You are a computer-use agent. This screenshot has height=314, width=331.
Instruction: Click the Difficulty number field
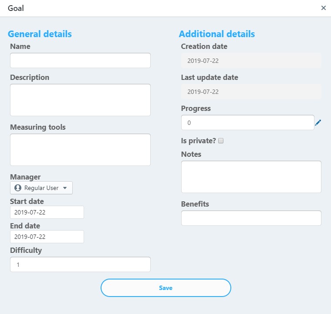tap(80, 265)
